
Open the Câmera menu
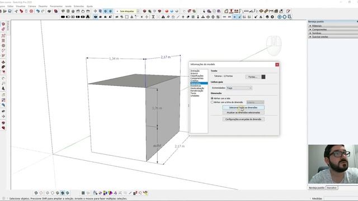(32, 6)
